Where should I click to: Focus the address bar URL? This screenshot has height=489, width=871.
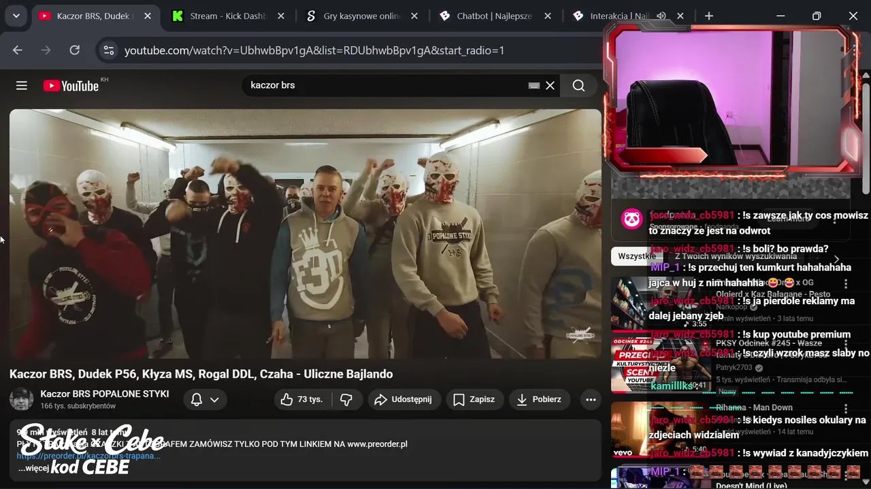coord(314,50)
